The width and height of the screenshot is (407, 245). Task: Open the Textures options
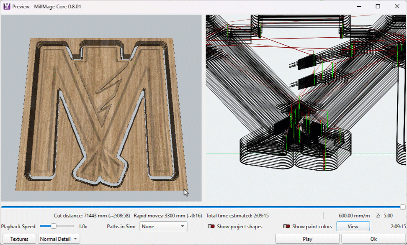(19, 239)
